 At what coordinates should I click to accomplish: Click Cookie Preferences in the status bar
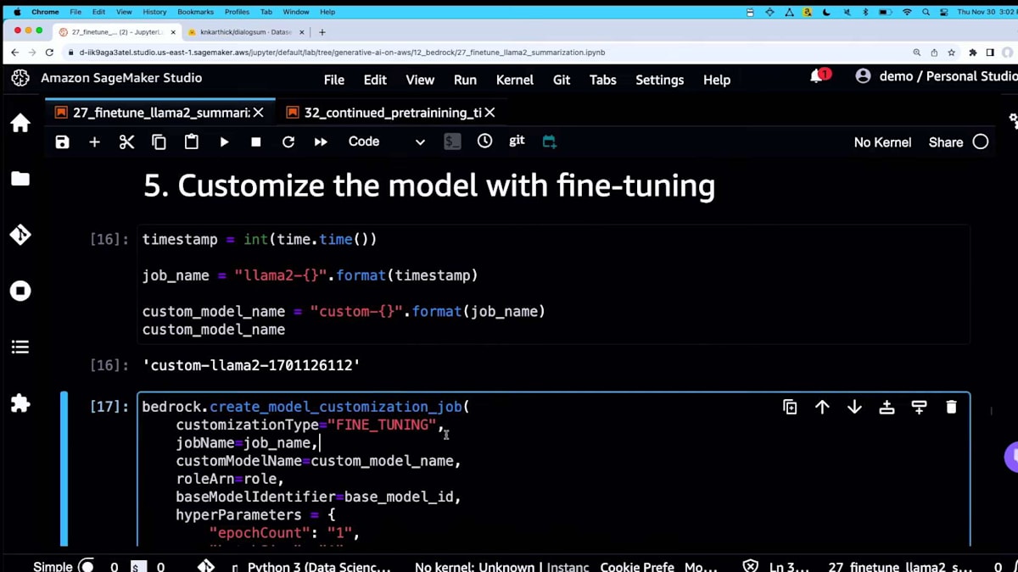pos(637,566)
